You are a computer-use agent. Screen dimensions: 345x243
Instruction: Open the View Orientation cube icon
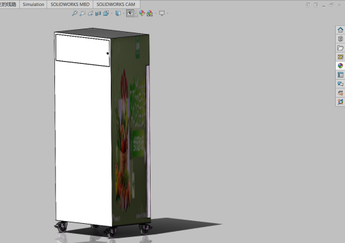click(x=106, y=13)
